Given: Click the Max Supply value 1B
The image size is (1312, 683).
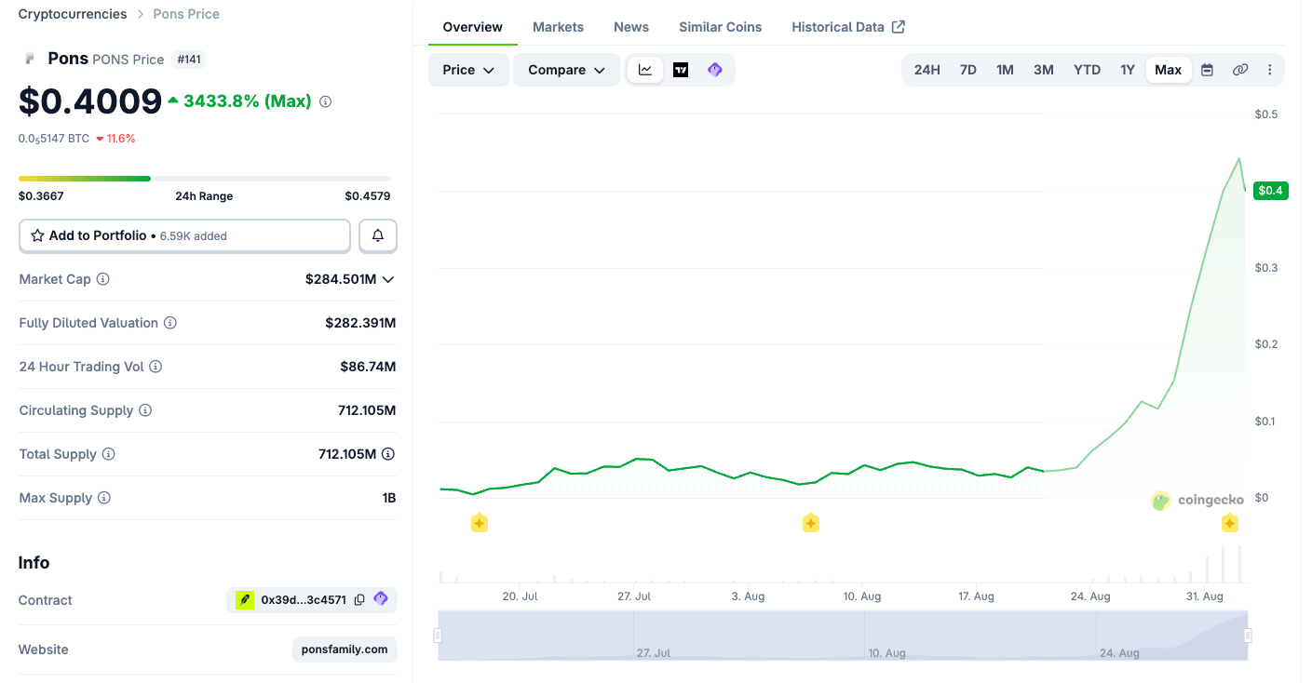Looking at the screenshot, I should pos(389,498).
